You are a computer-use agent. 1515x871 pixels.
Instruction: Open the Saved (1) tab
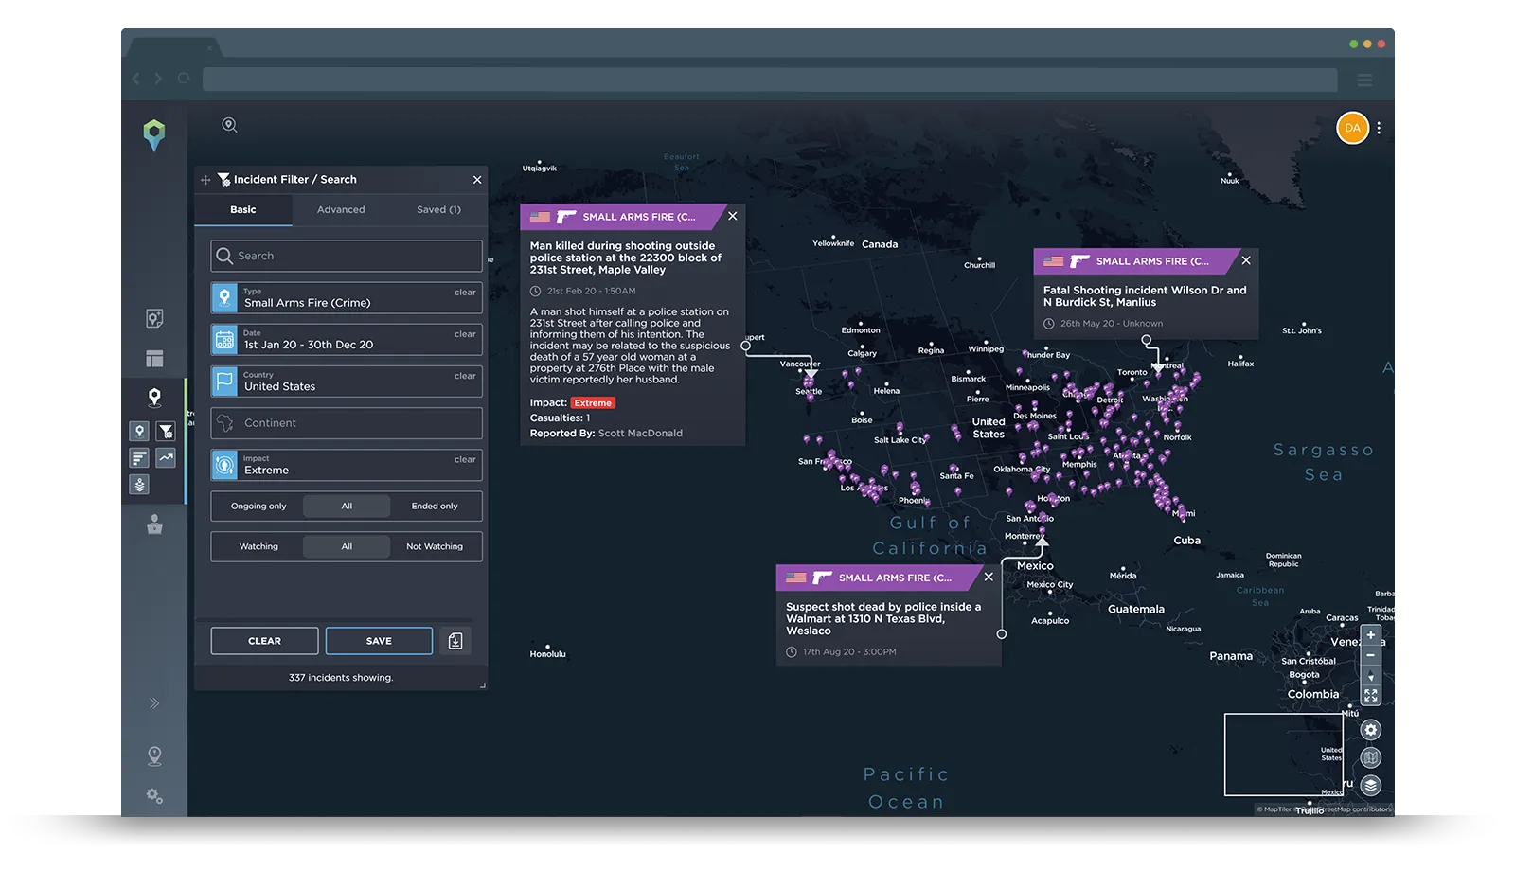click(x=438, y=210)
